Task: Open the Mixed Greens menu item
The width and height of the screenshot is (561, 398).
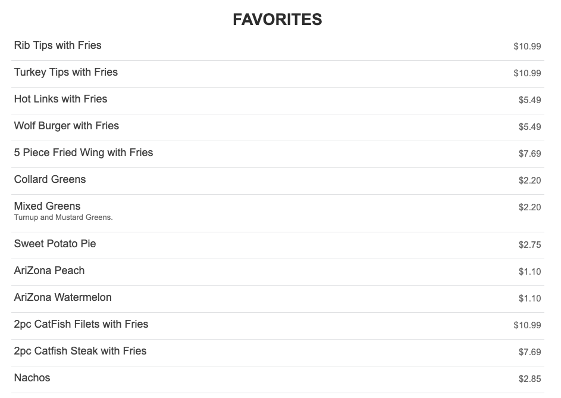Action: (x=47, y=206)
